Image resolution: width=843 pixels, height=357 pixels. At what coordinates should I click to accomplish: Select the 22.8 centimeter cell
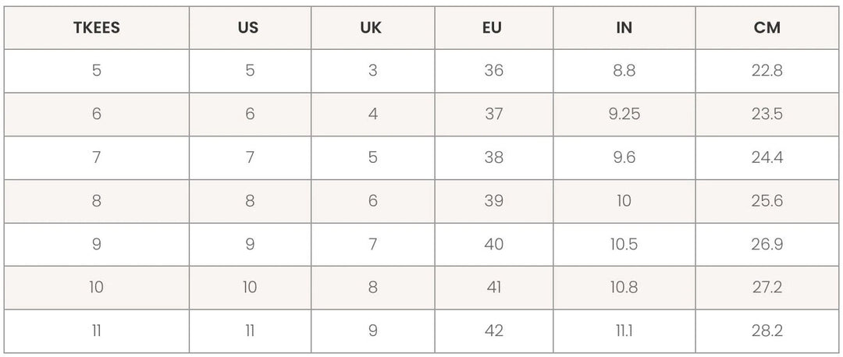[x=767, y=71]
